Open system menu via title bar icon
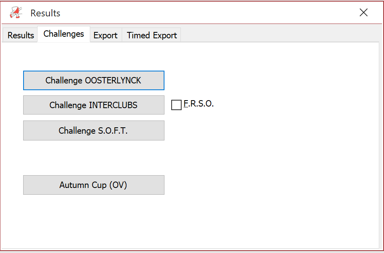384x253 pixels. click(x=16, y=12)
